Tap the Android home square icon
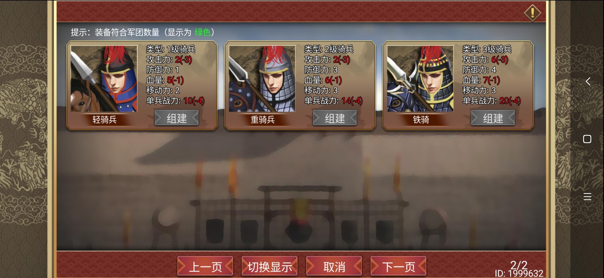Screen dimensions: 604x278 coord(587,139)
